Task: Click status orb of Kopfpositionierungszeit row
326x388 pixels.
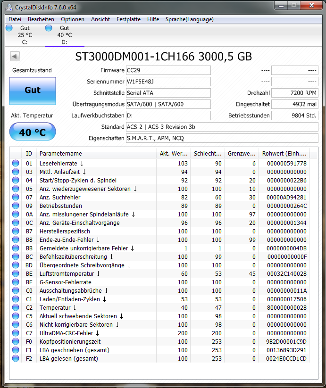Action: pos(16,341)
